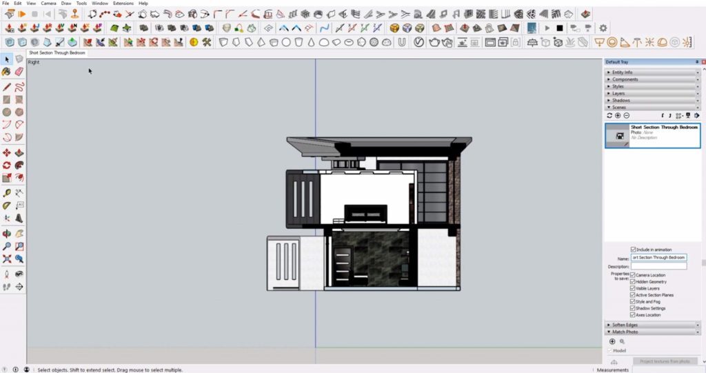The image size is (706, 373).
Task: Select the Select arrow tool
Action: [7, 59]
